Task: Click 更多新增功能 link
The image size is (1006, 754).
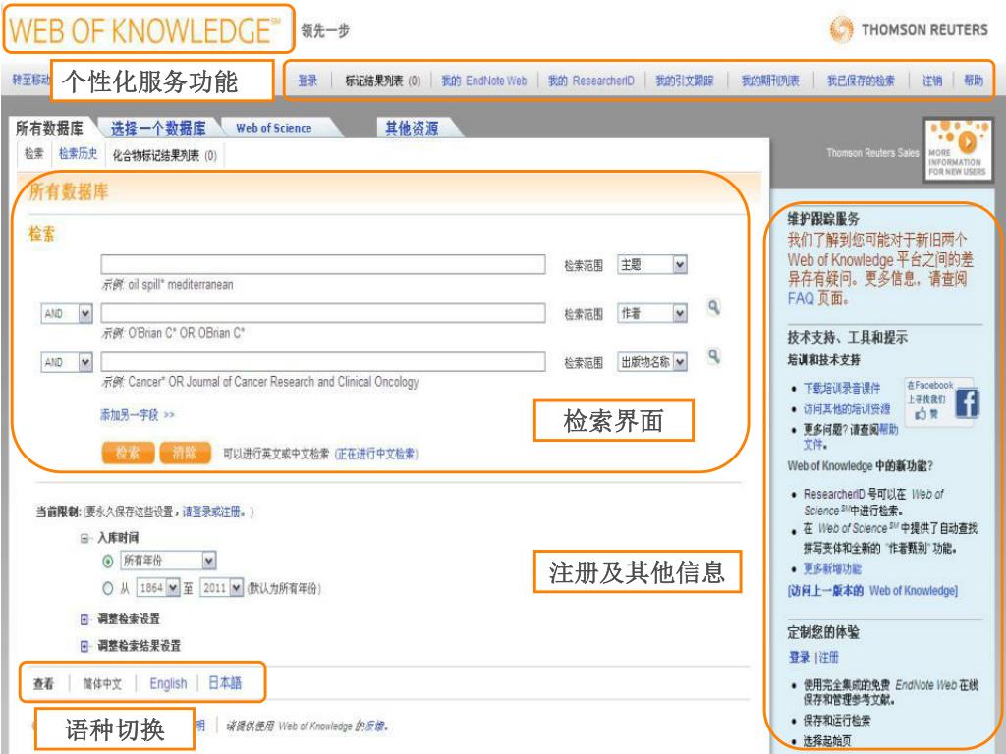Action: 832,568
